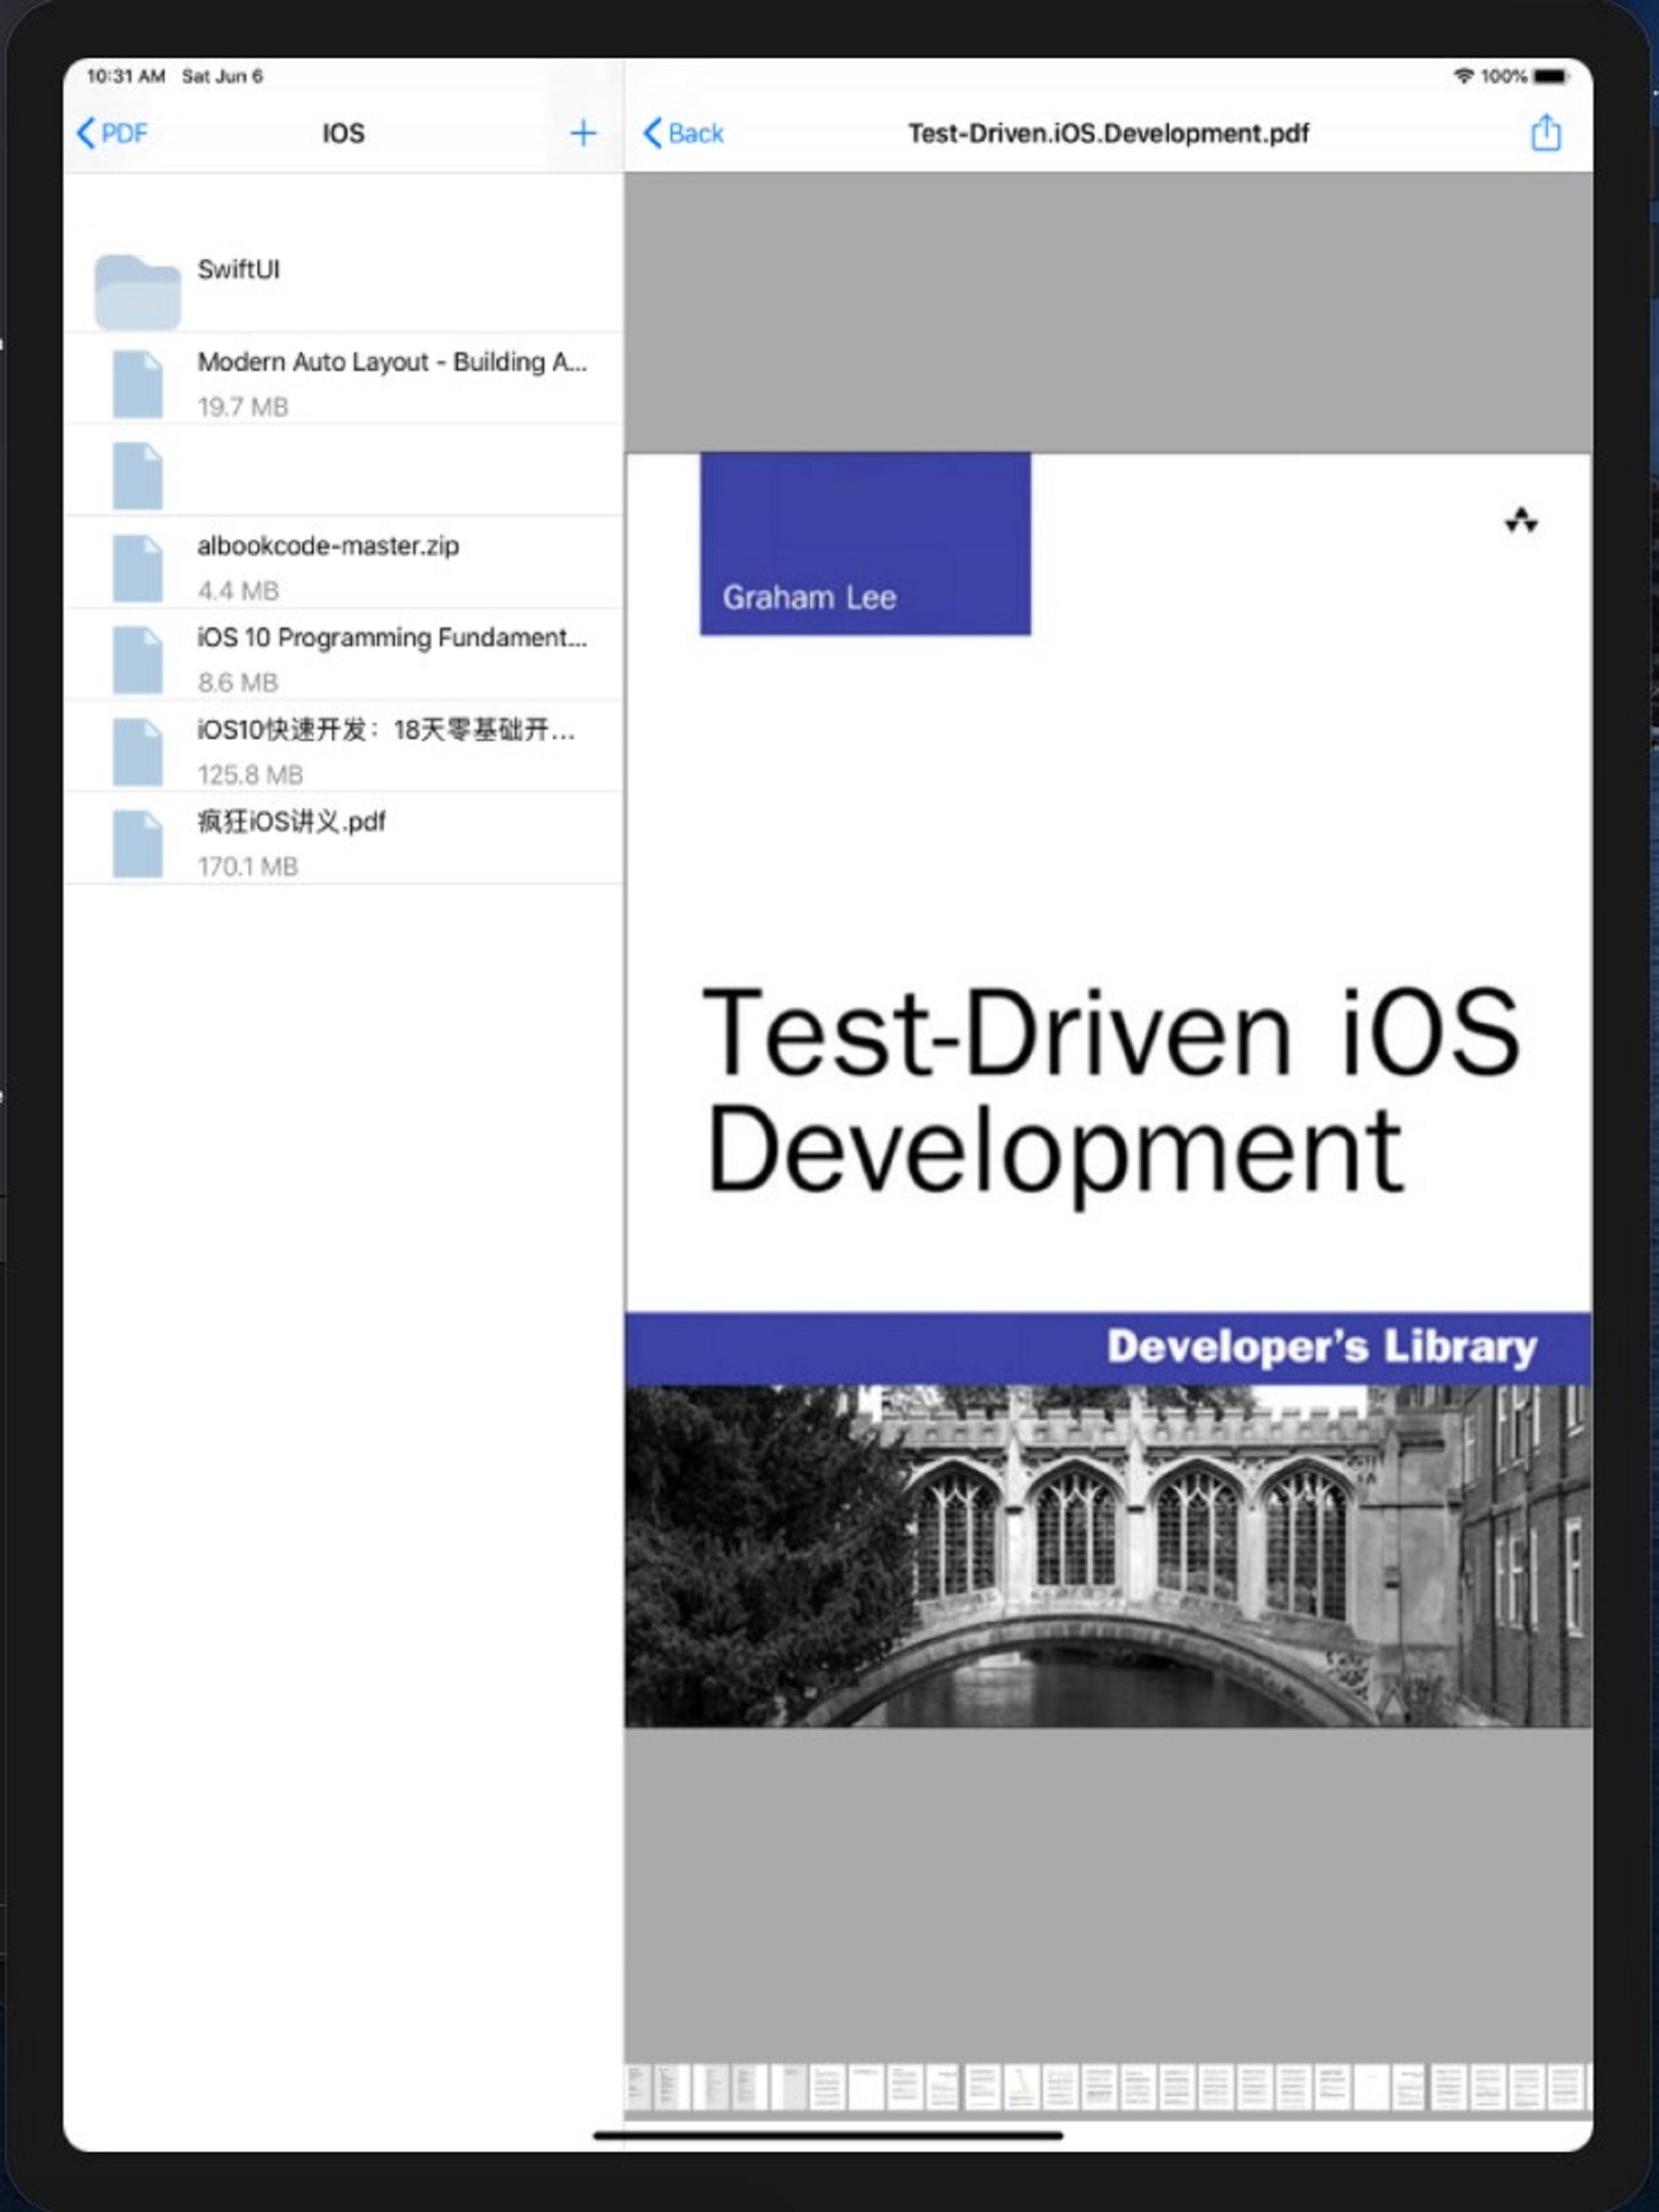Open the Modern Auto Layout file
This screenshot has width=1659, height=2212.
coord(391,362)
